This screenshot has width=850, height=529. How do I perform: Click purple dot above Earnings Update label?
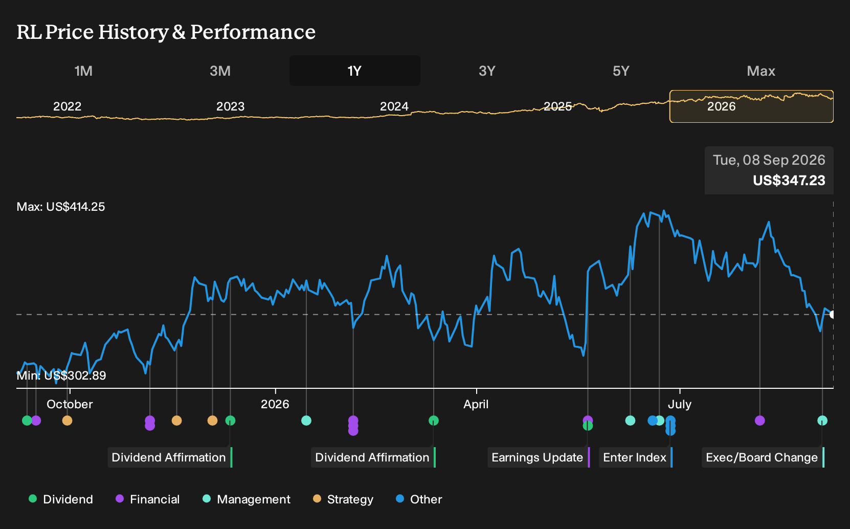pos(588,419)
